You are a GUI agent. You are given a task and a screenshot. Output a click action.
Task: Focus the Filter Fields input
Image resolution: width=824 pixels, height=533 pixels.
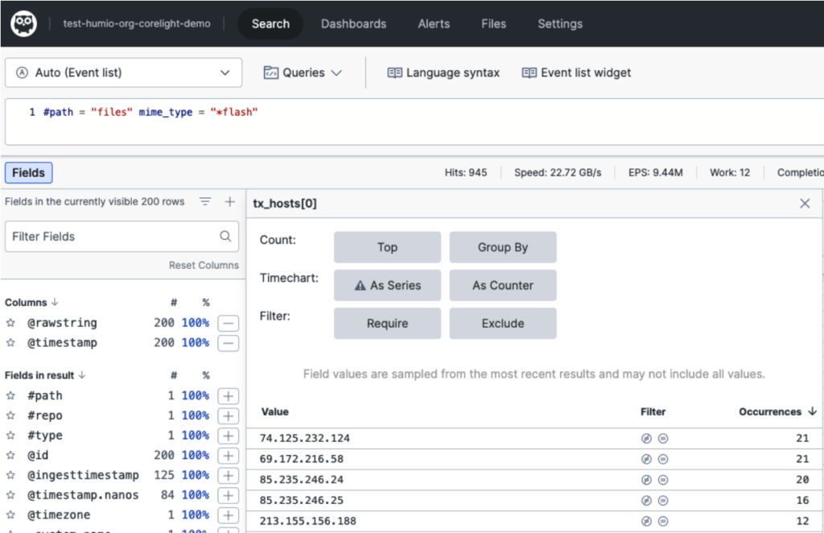tap(122, 237)
